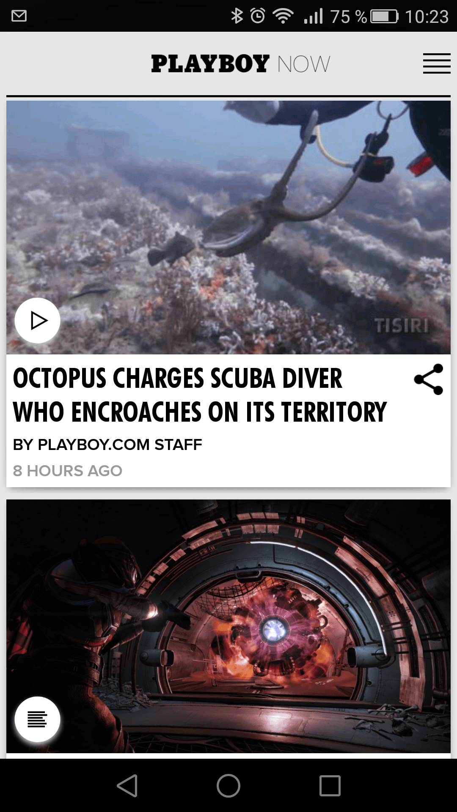Open the underwater octopus video thumbnail
457x812 pixels.
[228, 227]
